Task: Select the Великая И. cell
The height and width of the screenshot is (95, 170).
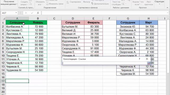Action: point(73,34)
